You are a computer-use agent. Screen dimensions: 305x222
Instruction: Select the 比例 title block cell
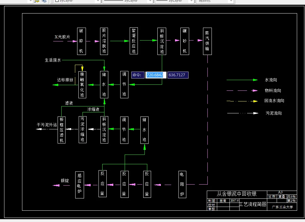pyautogui.click(x=272, y=197)
